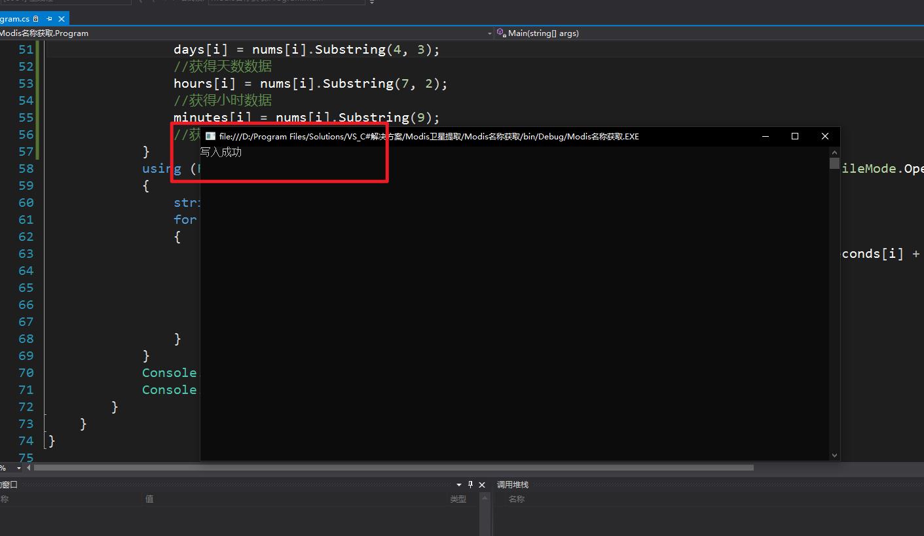Maximize the Modis名称获取.EXE console window
The width and height of the screenshot is (924, 536).
(x=795, y=136)
